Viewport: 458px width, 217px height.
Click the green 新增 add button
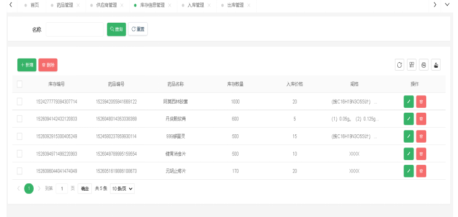point(27,65)
